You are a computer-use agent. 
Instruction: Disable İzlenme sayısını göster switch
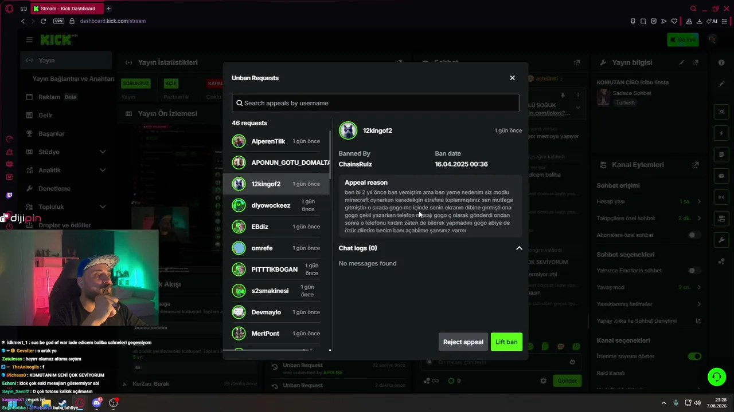tap(694, 356)
